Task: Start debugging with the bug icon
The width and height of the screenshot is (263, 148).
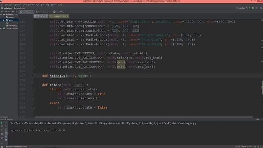Action: (253, 8)
